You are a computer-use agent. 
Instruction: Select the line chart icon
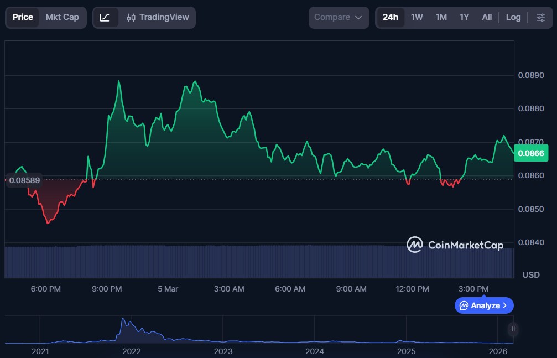[105, 17]
